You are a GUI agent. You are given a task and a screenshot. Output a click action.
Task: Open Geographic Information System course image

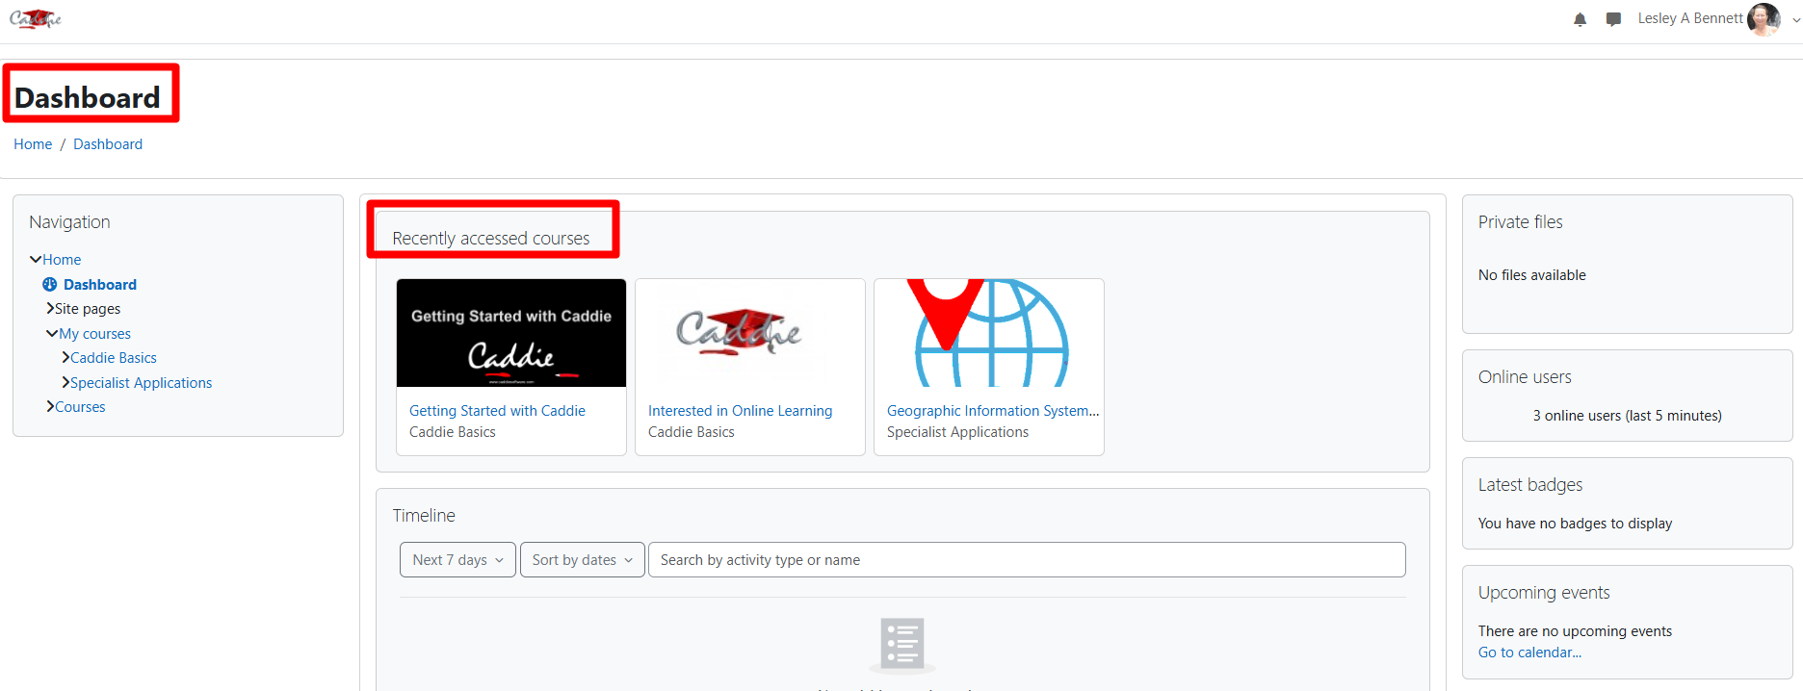(989, 333)
